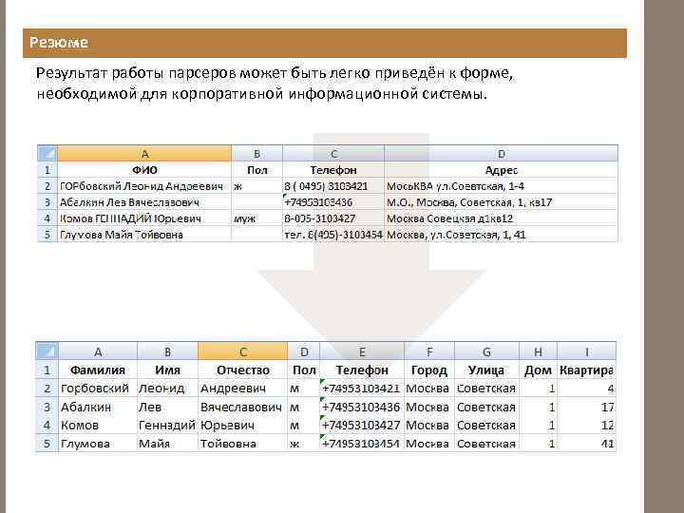Click the 'муж' gender cell
This screenshot has width=684, height=513.
[256, 218]
